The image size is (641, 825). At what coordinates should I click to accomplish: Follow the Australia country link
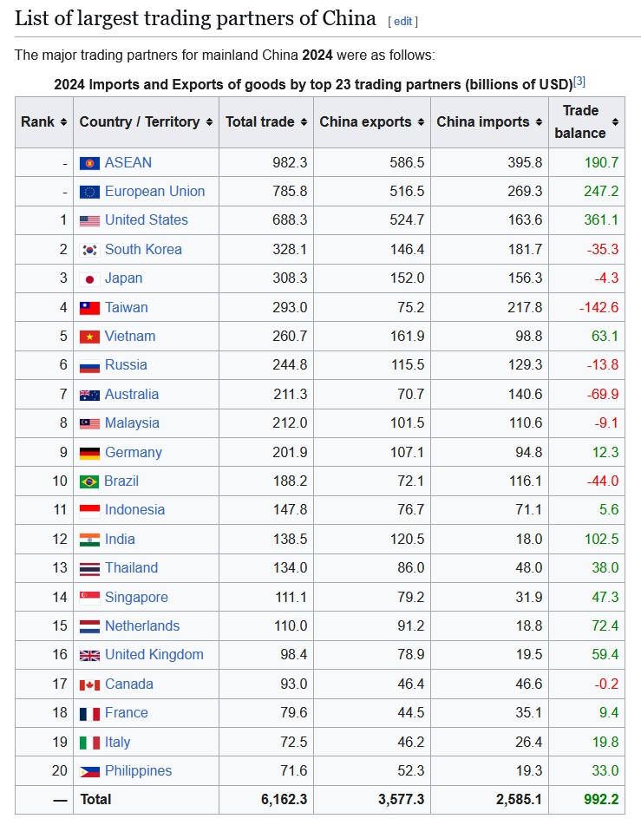point(132,395)
